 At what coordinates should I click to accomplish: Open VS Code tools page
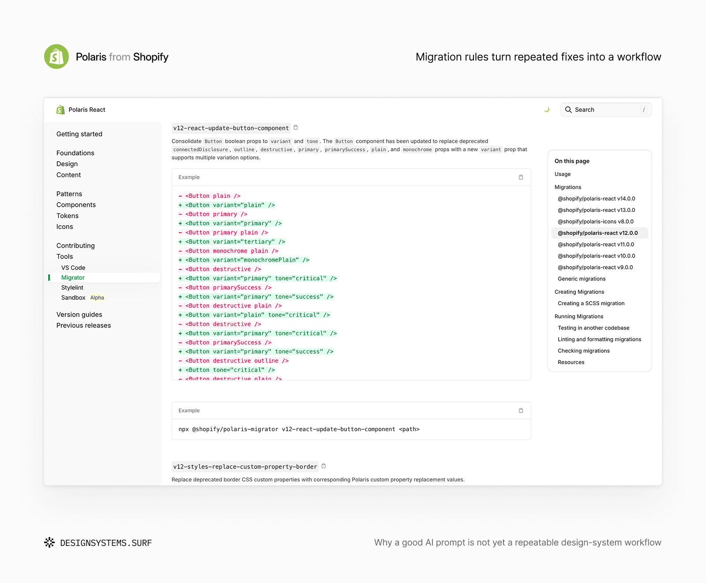pos(73,268)
